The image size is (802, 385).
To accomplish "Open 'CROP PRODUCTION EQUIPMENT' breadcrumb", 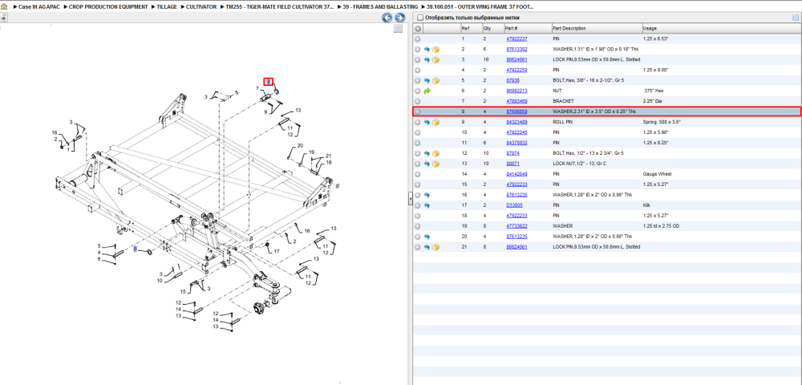I will [x=108, y=7].
